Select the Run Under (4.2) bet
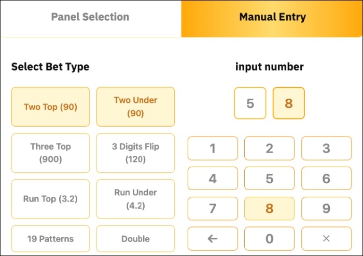The width and height of the screenshot is (363, 256). tap(135, 199)
